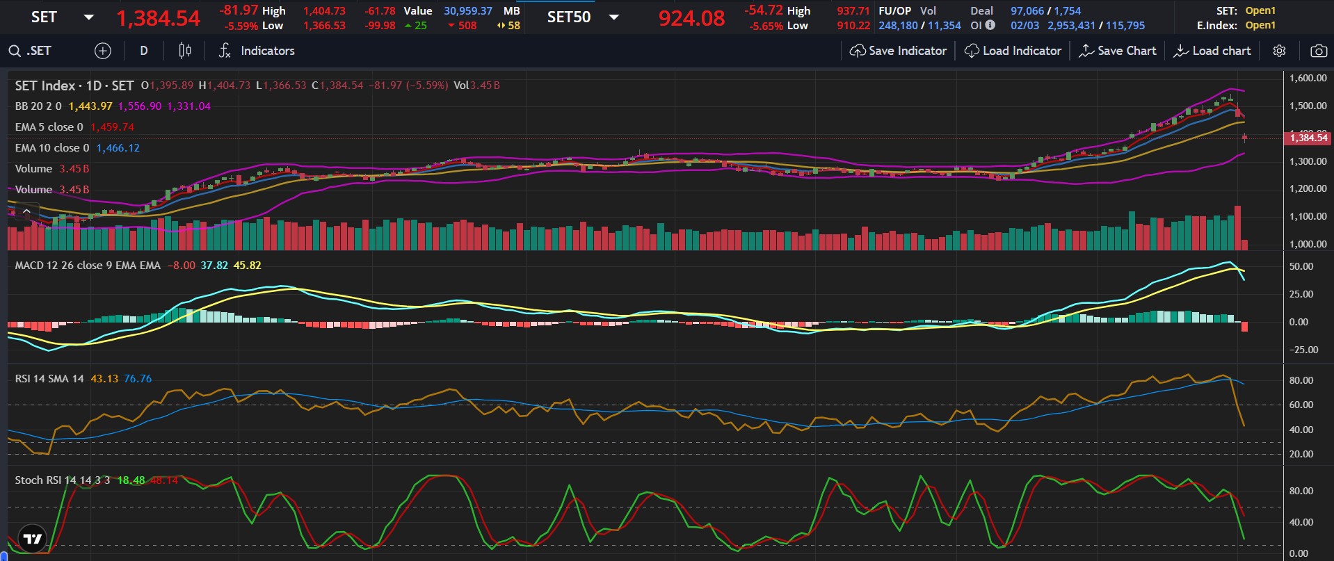Click the SET name in the top bar
The height and width of the screenshot is (561, 1334).
44,17
